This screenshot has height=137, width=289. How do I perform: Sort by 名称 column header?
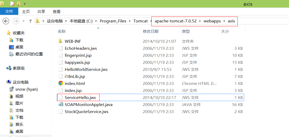coord(62,32)
